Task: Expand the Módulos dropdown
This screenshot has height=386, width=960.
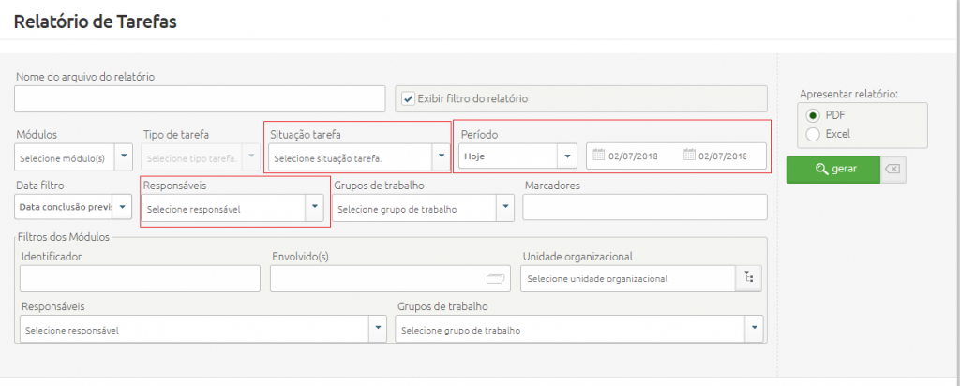Action: pos(123,157)
